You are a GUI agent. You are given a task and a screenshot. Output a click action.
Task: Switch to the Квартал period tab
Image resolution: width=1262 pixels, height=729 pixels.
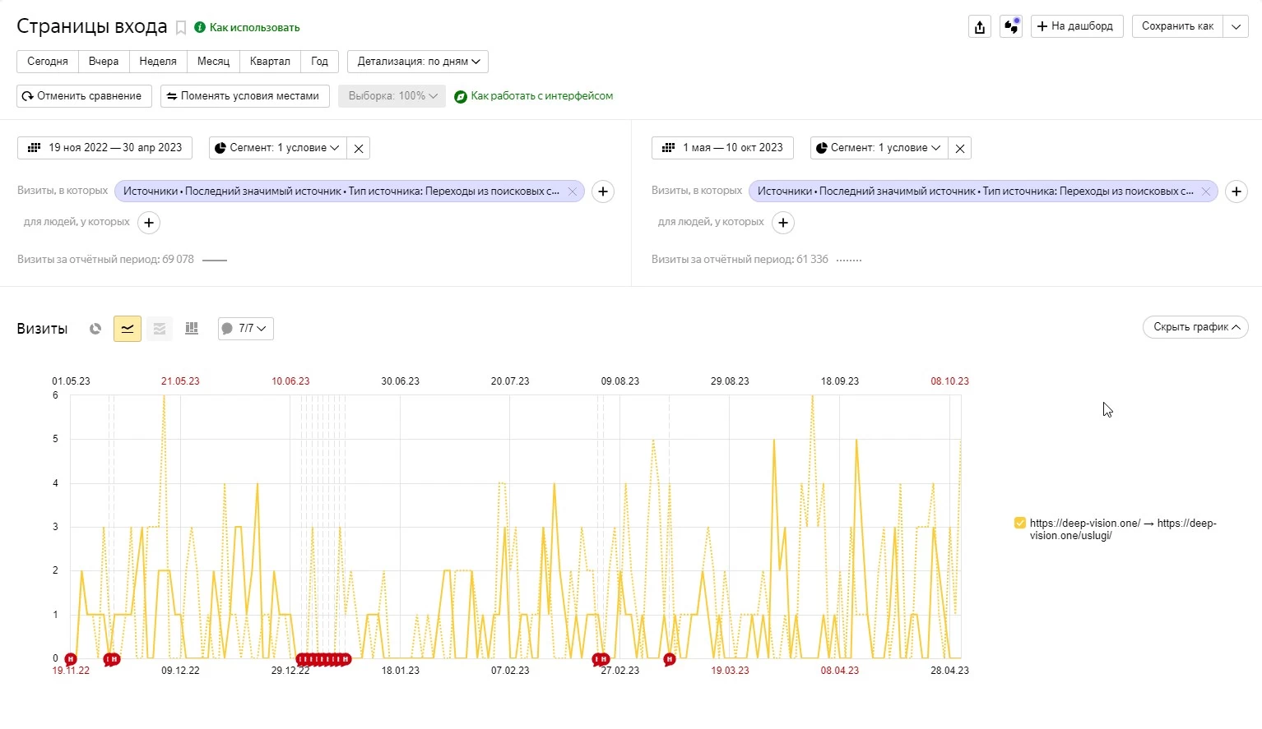click(270, 62)
